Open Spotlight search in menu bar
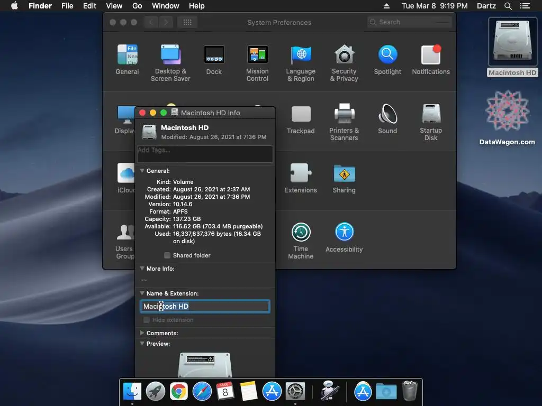This screenshot has width=542, height=406. (x=508, y=6)
